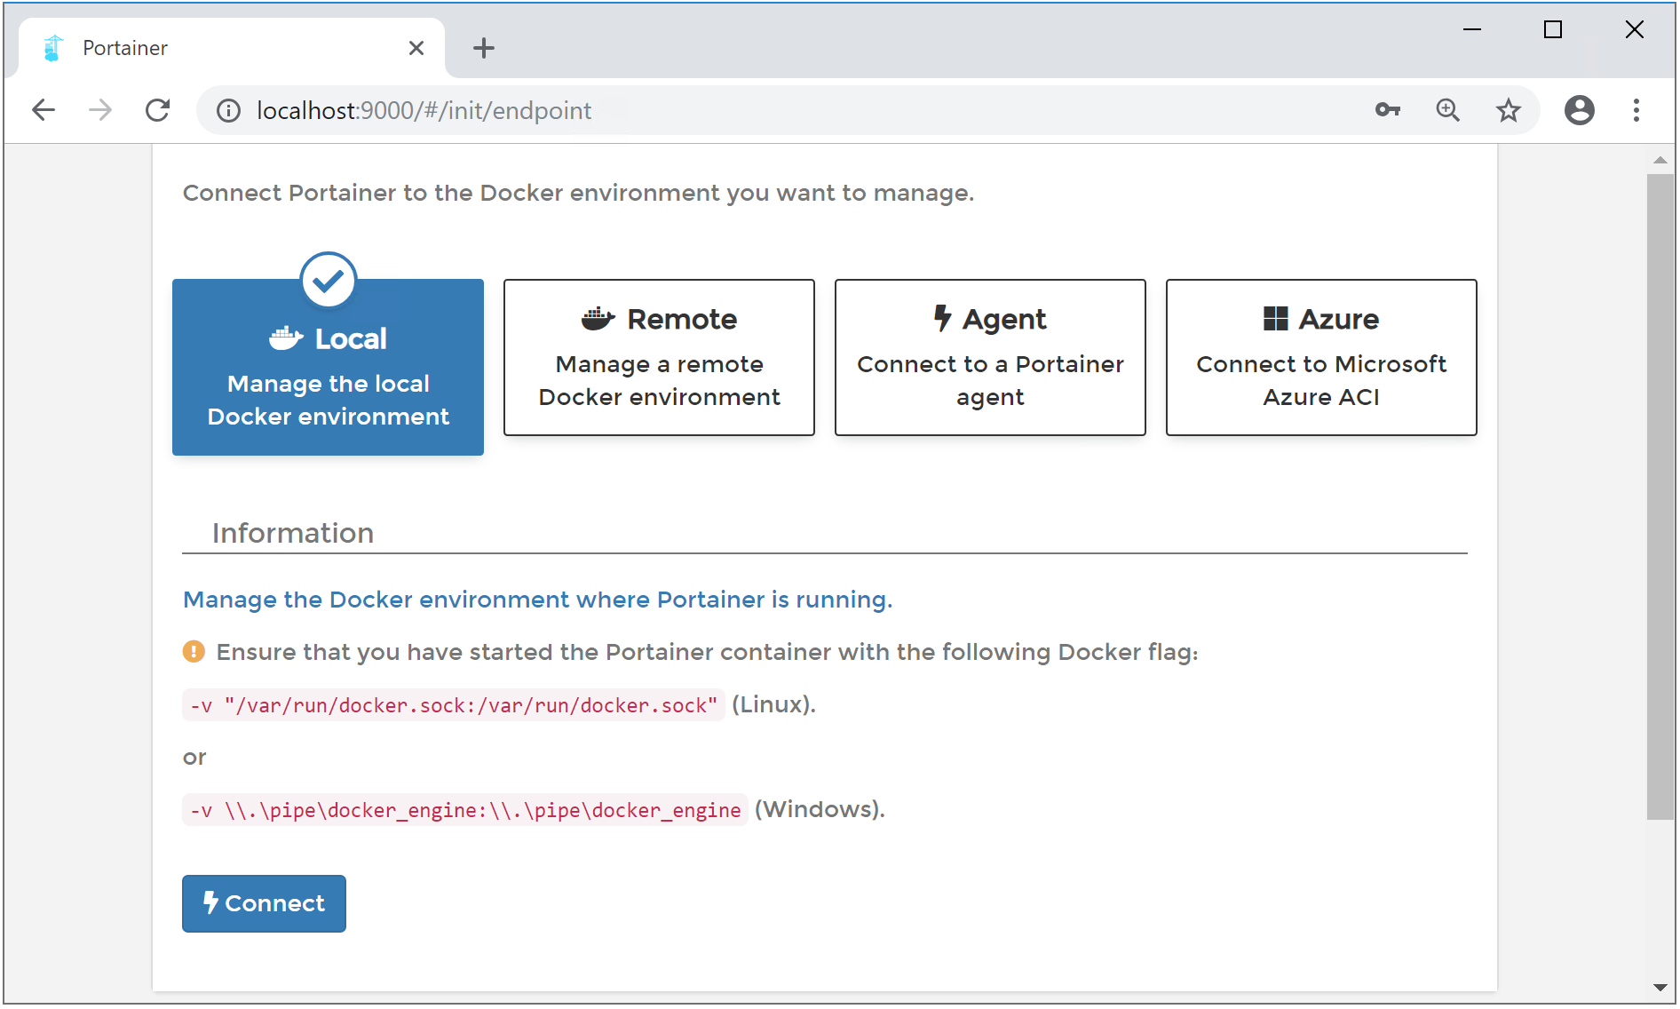Click the whale icon on Remote card
This screenshot has height=1009, width=1680.
pos(600,317)
